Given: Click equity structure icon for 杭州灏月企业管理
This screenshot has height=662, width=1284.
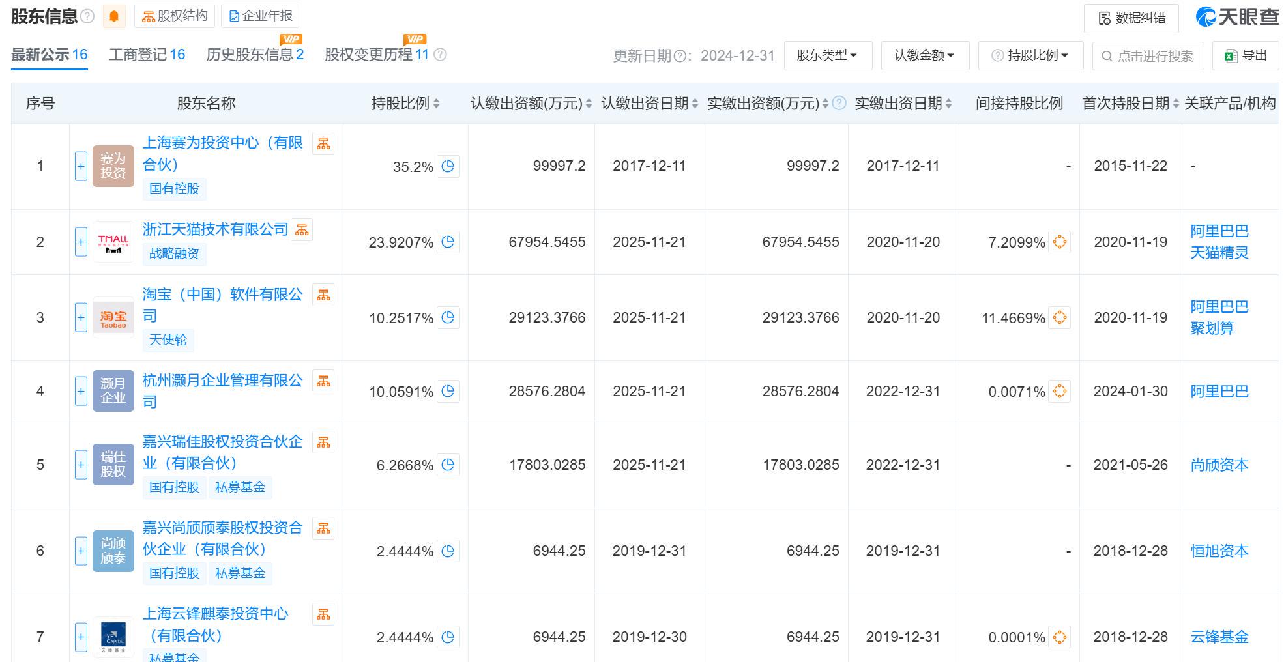Looking at the screenshot, I should (x=323, y=381).
